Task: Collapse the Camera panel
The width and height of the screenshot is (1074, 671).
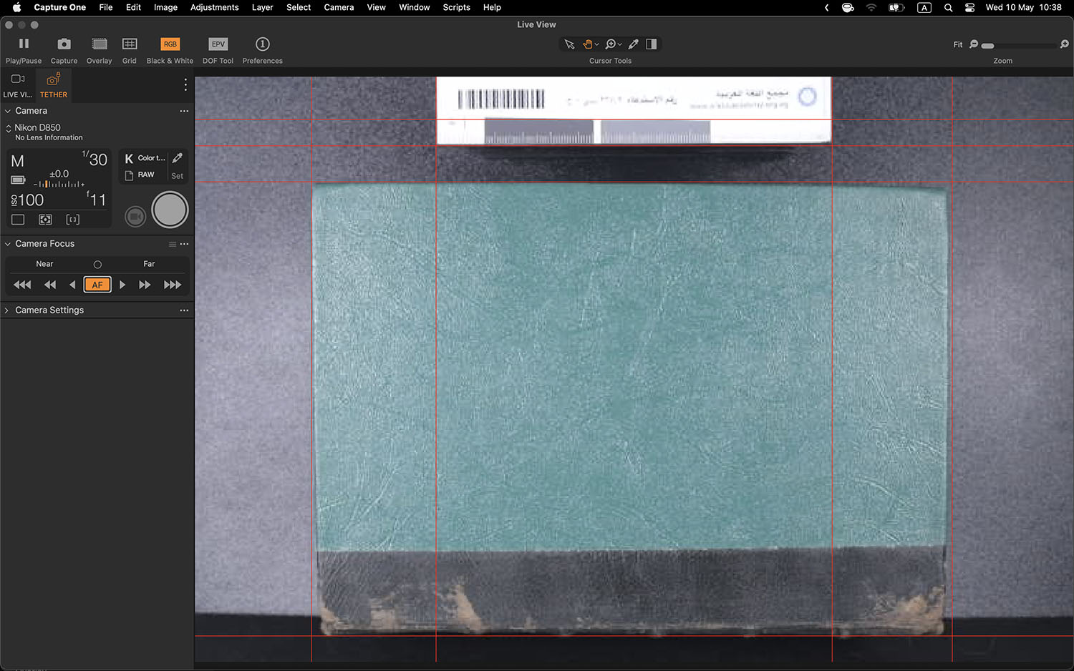Action: [8, 111]
